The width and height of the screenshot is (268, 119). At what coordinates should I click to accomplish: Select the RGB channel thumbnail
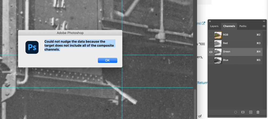tap(218, 35)
